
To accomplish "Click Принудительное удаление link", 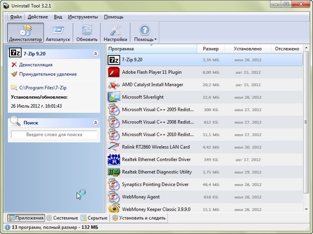I will click(47, 74).
